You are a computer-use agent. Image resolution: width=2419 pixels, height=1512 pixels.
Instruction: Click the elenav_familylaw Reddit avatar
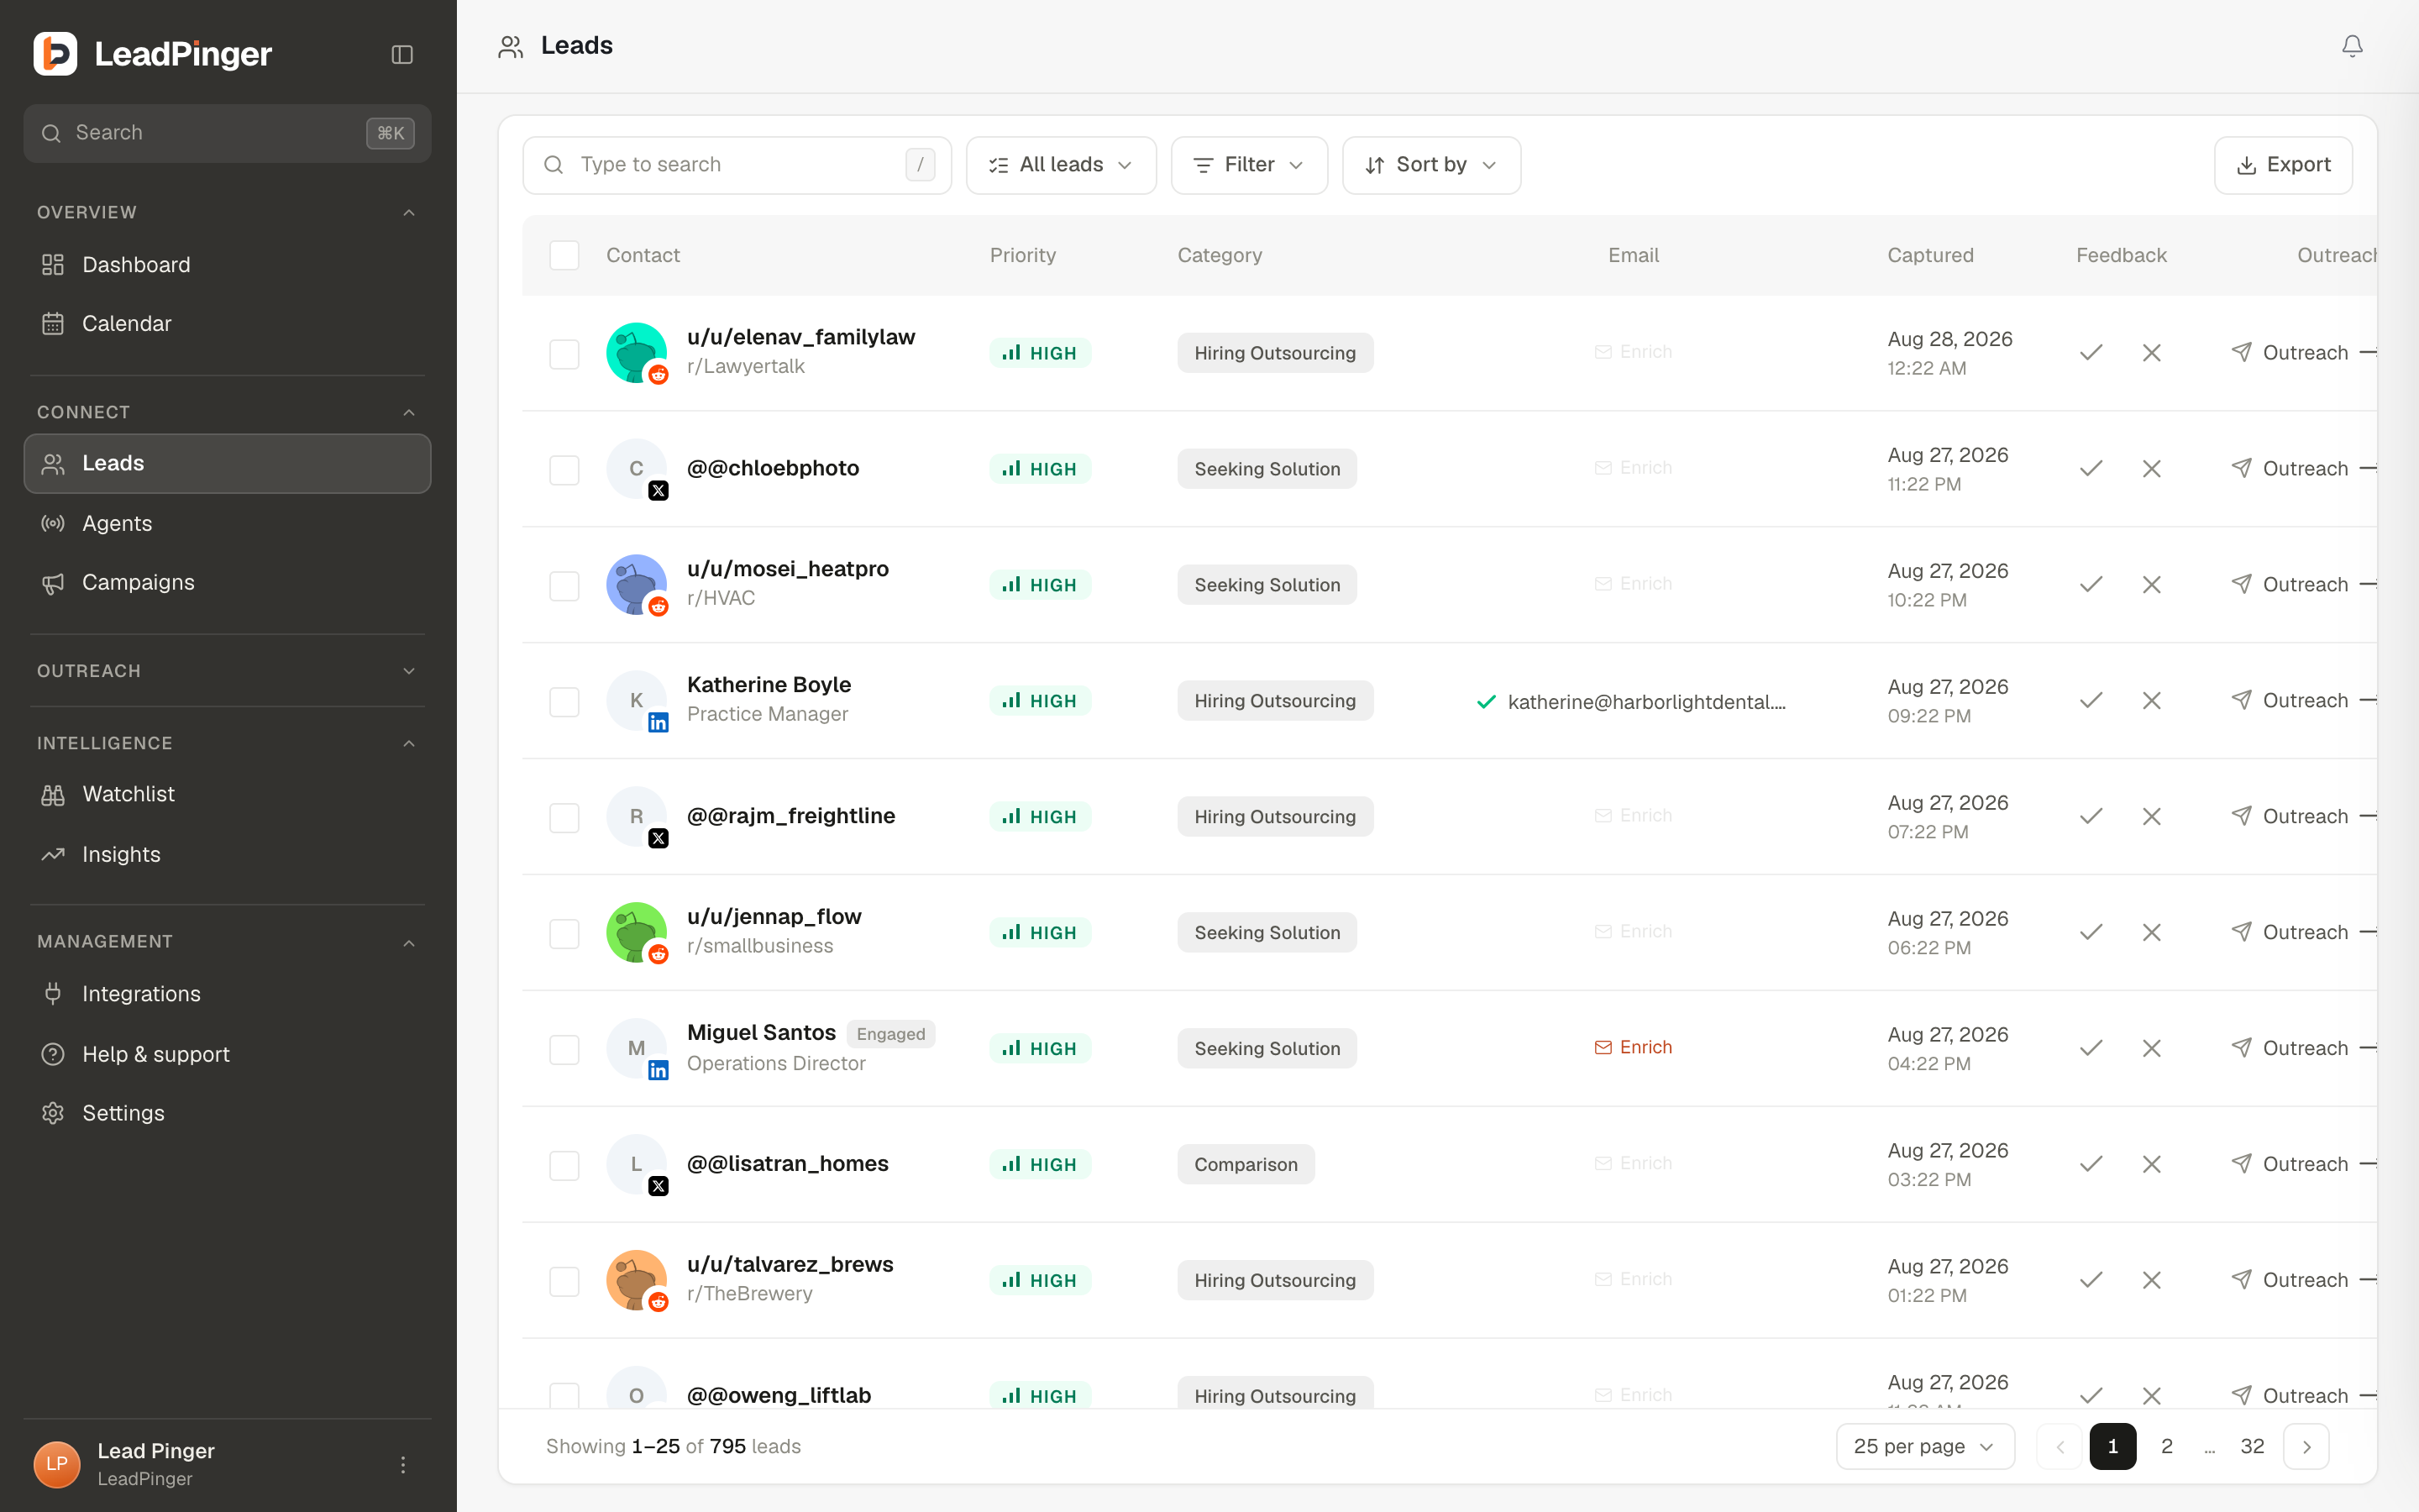tap(637, 352)
